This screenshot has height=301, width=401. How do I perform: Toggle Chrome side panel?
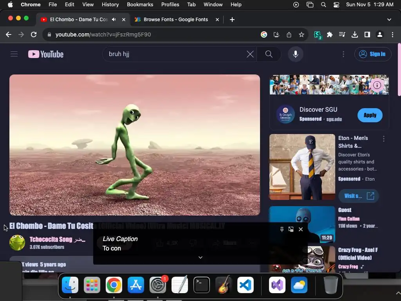click(x=367, y=34)
